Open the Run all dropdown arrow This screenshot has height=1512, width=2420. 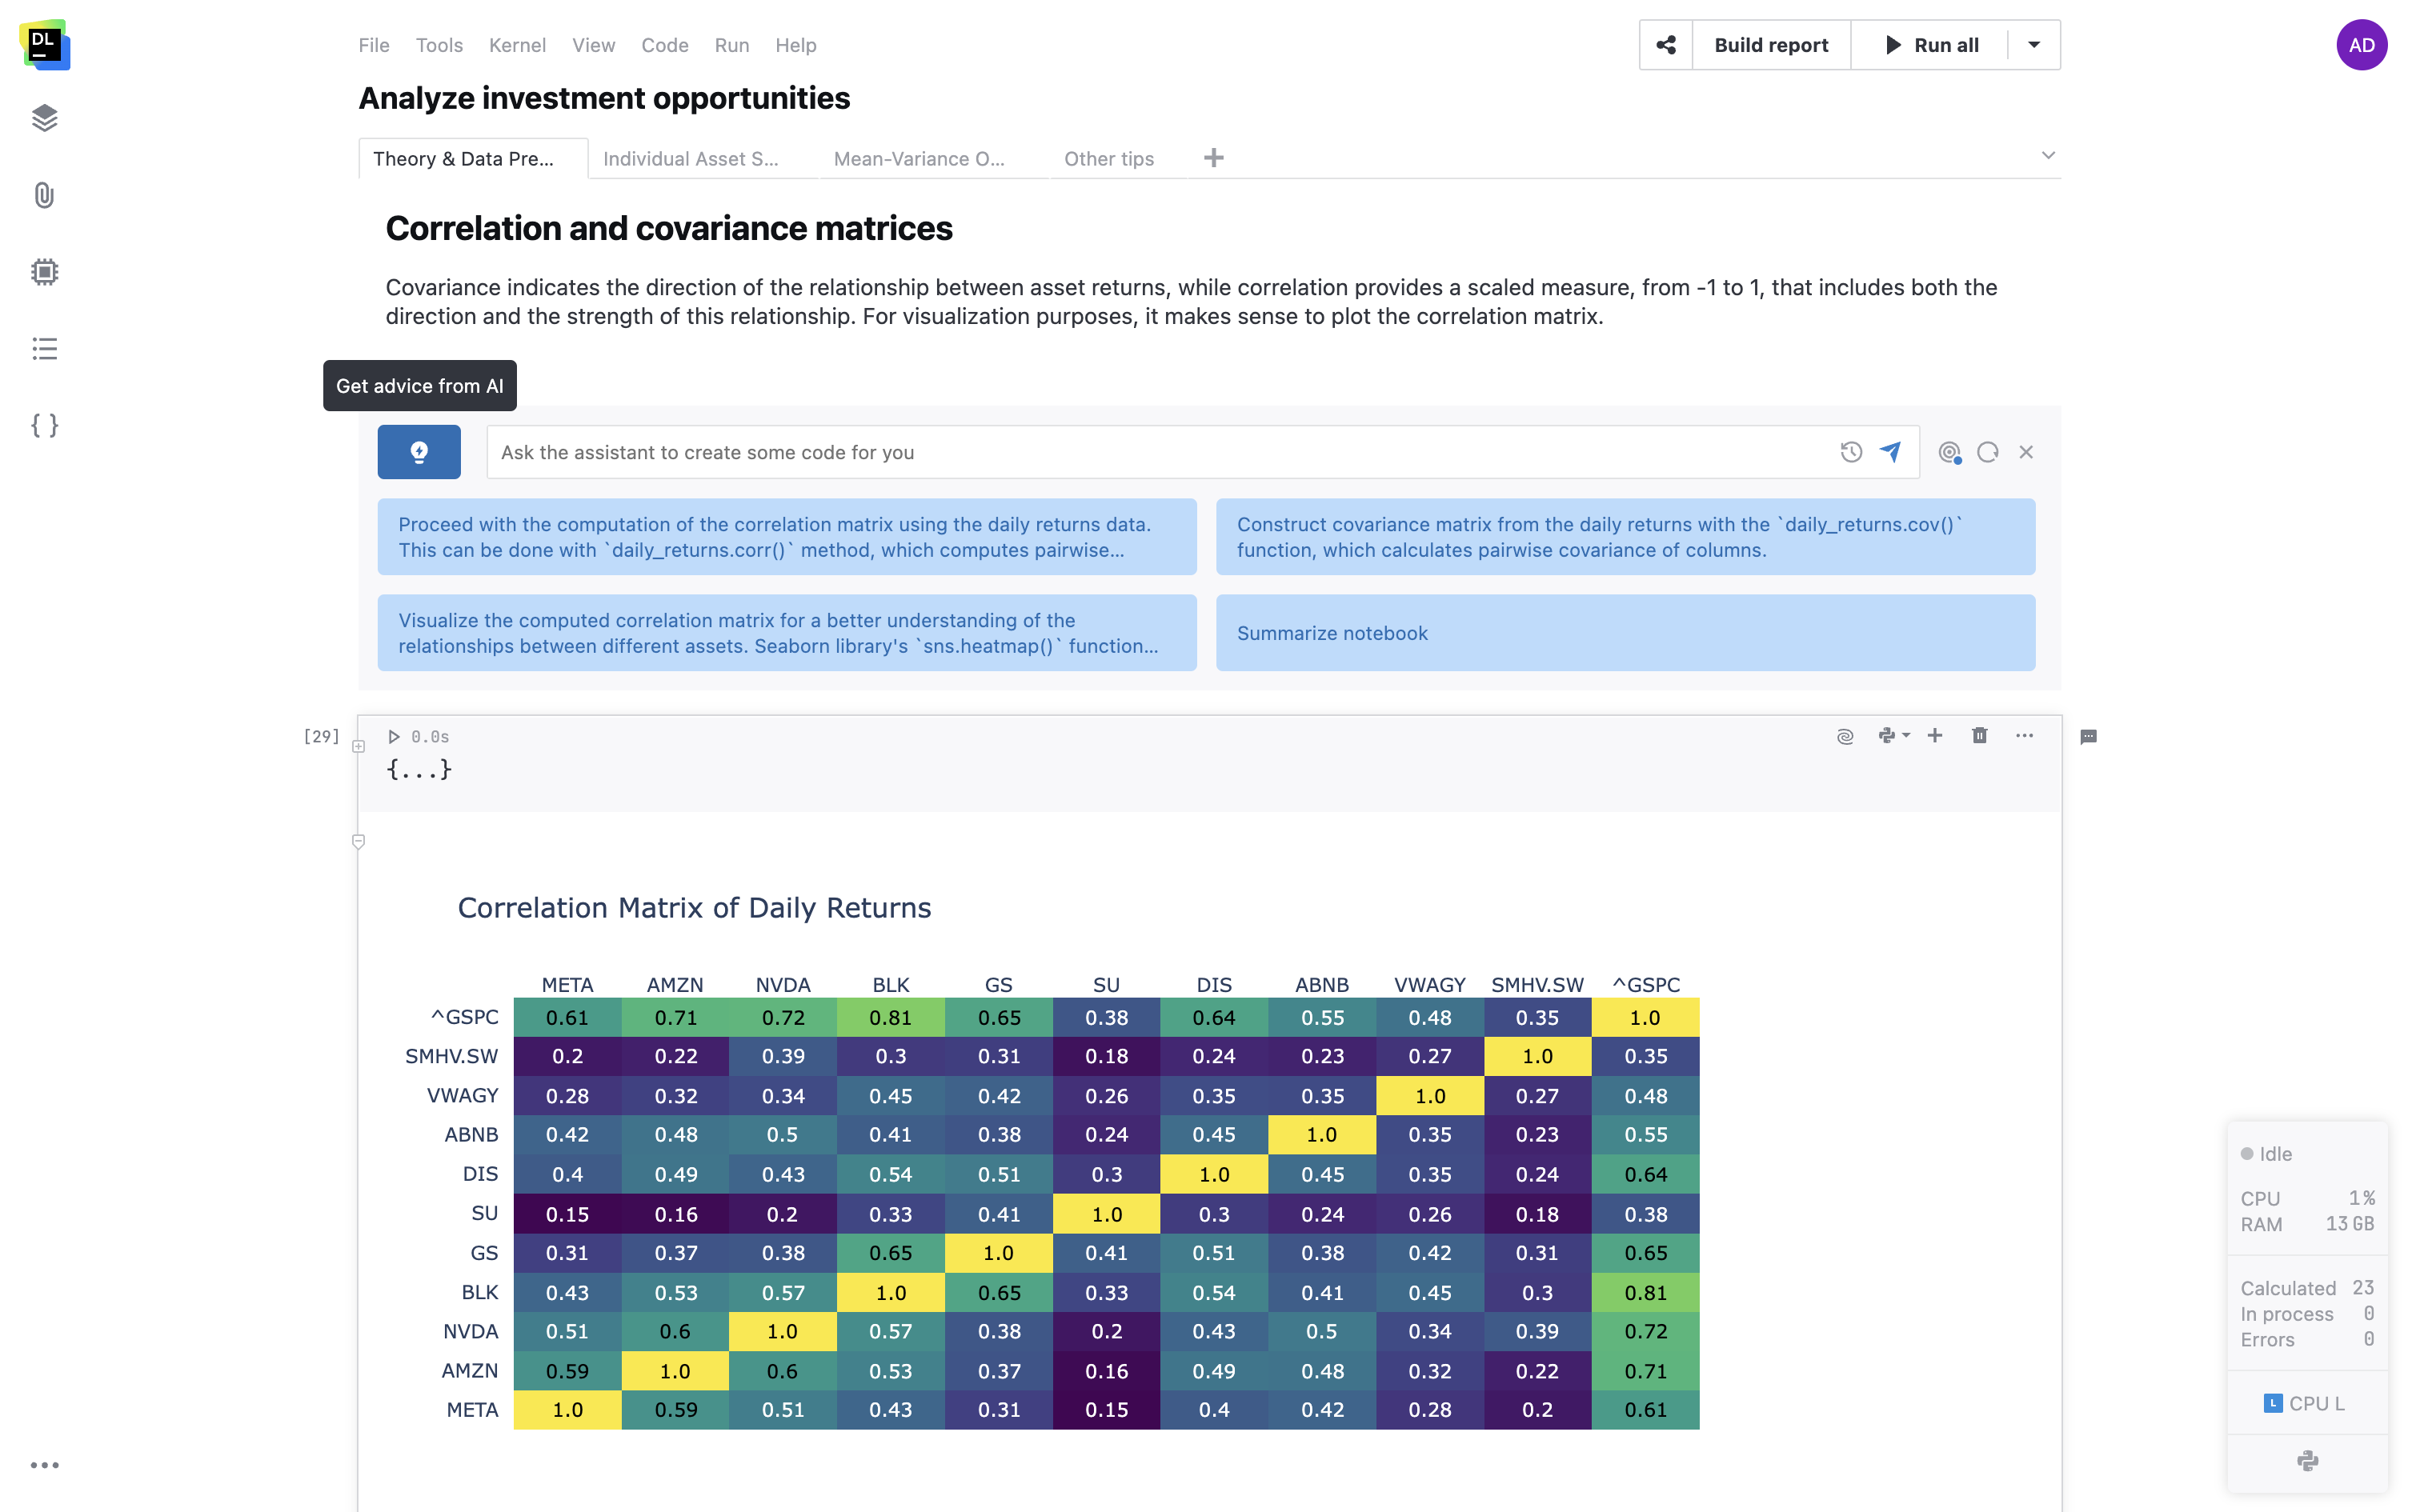[x=2034, y=44]
